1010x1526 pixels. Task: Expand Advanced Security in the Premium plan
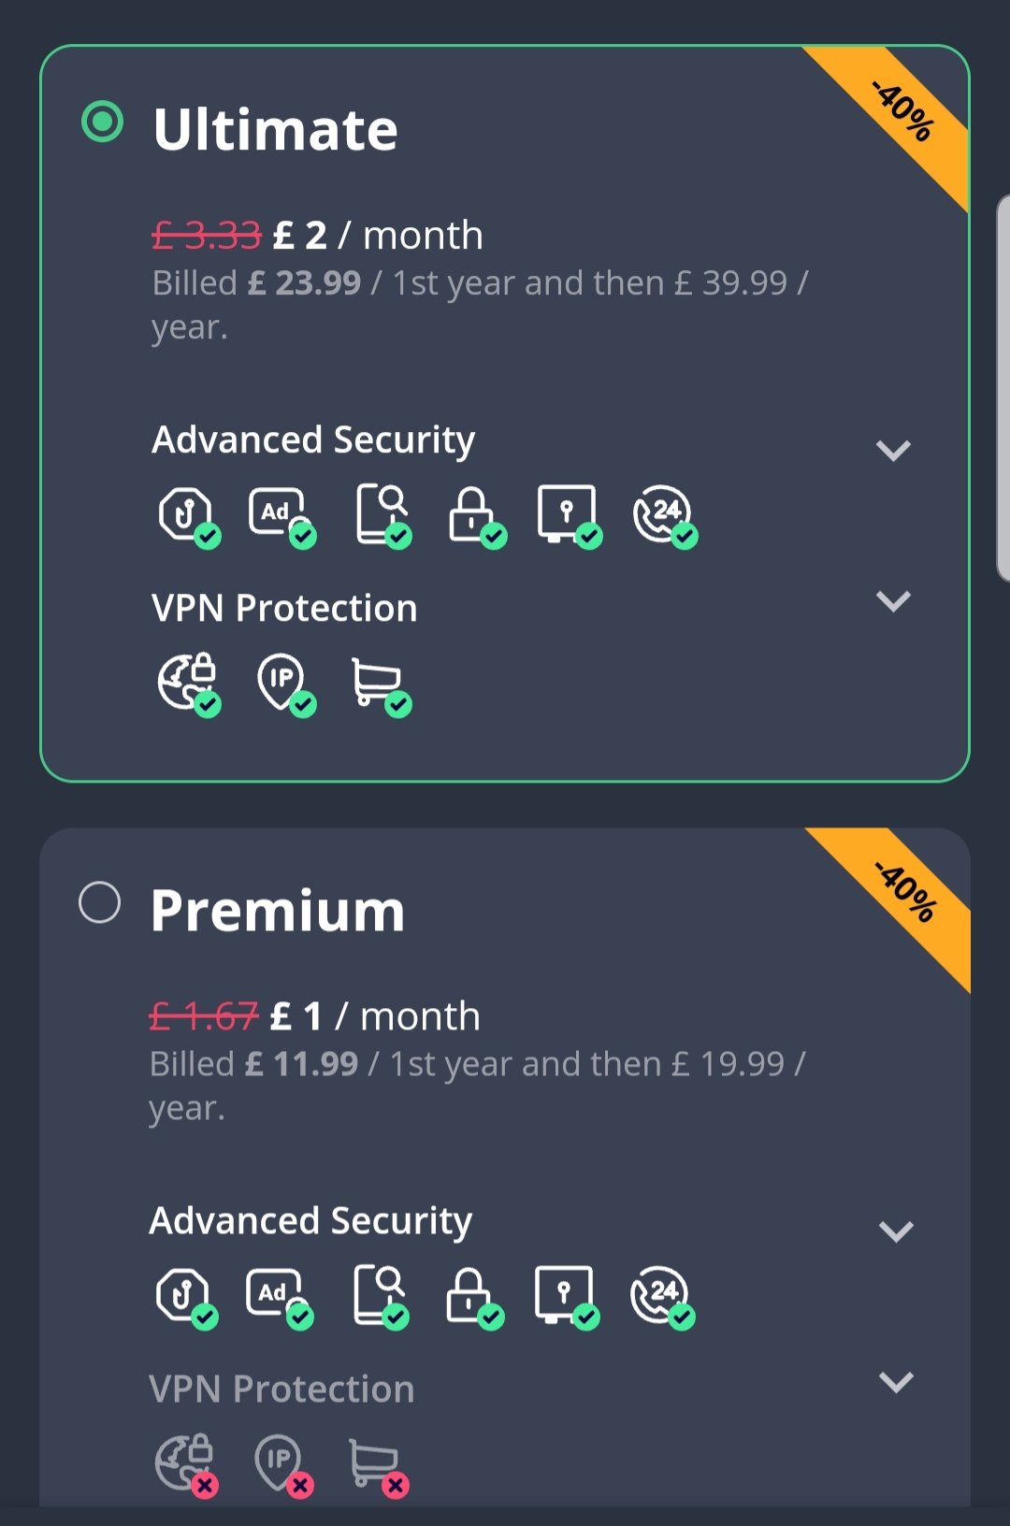pyautogui.click(x=896, y=1231)
